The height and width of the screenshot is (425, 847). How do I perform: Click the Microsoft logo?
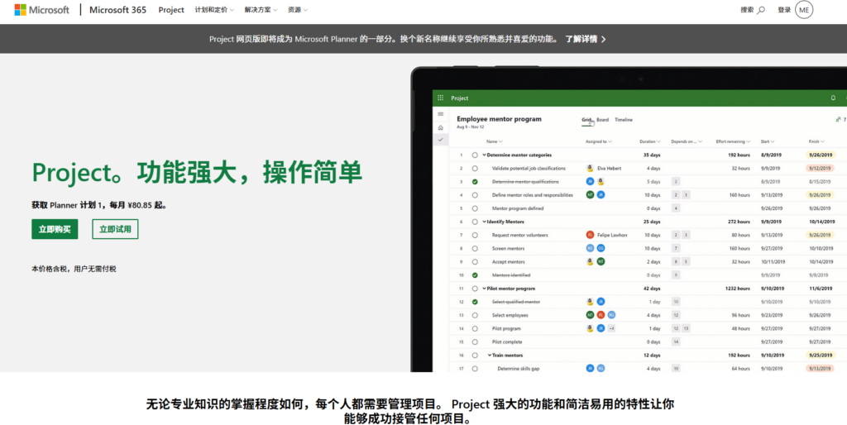pyautogui.click(x=42, y=10)
